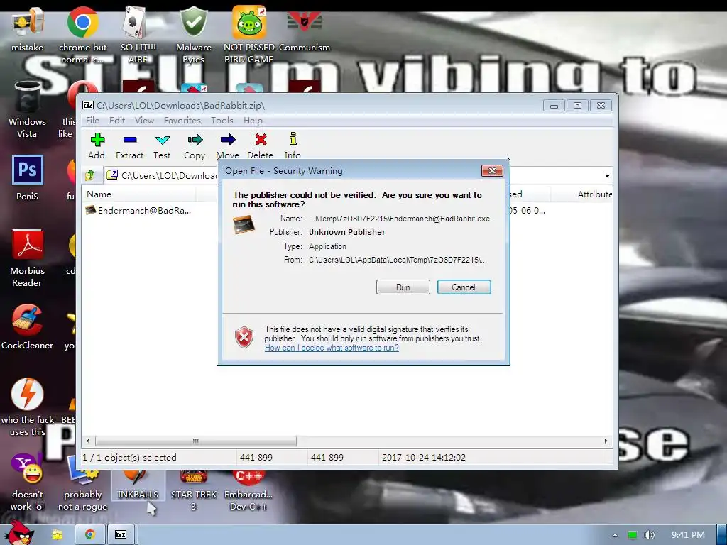Click the Chrome taskbar icon

pyautogui.click(x=90, y=534)
